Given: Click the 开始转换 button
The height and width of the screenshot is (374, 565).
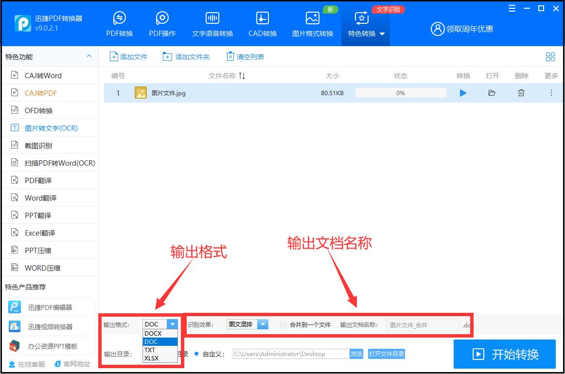Looking at the screenshot, I should 504,354.
